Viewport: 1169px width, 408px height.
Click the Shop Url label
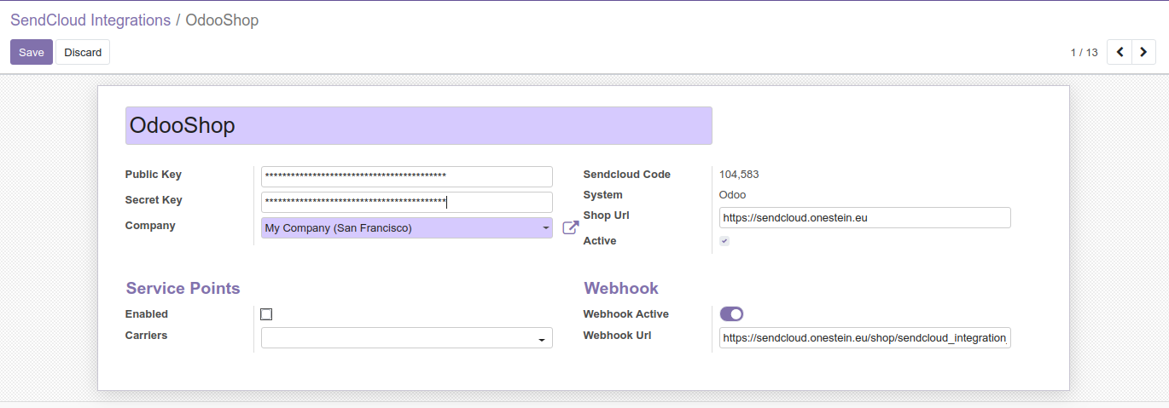pyautogui.click(x=607, y=215)
